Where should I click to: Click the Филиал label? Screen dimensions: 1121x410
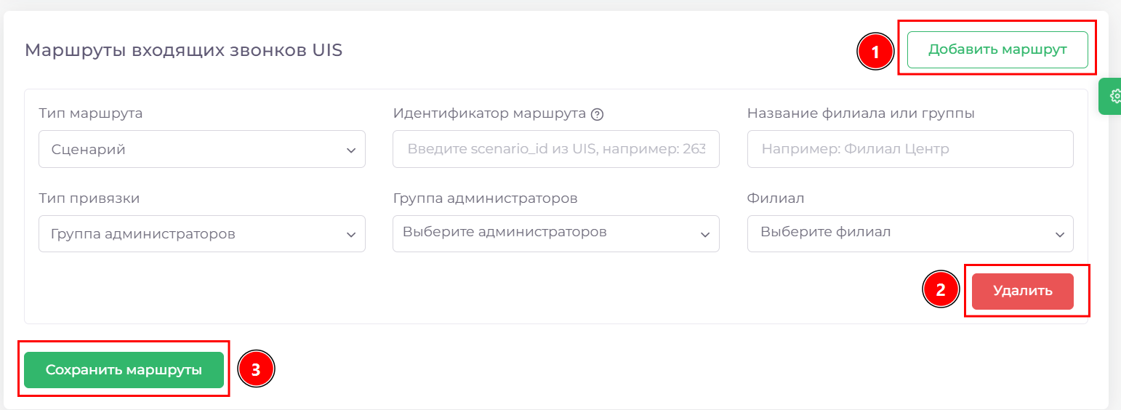pos(776,198)
